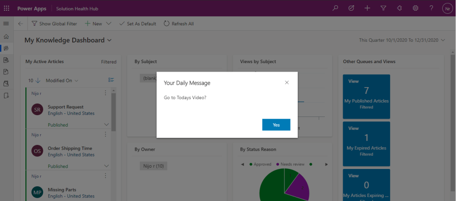Click the Yes button in dialog
This screenshot has width=456, height=201.
tap(276, 125)
